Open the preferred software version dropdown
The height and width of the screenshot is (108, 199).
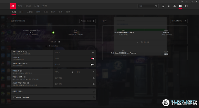click(x=75, y=53)
